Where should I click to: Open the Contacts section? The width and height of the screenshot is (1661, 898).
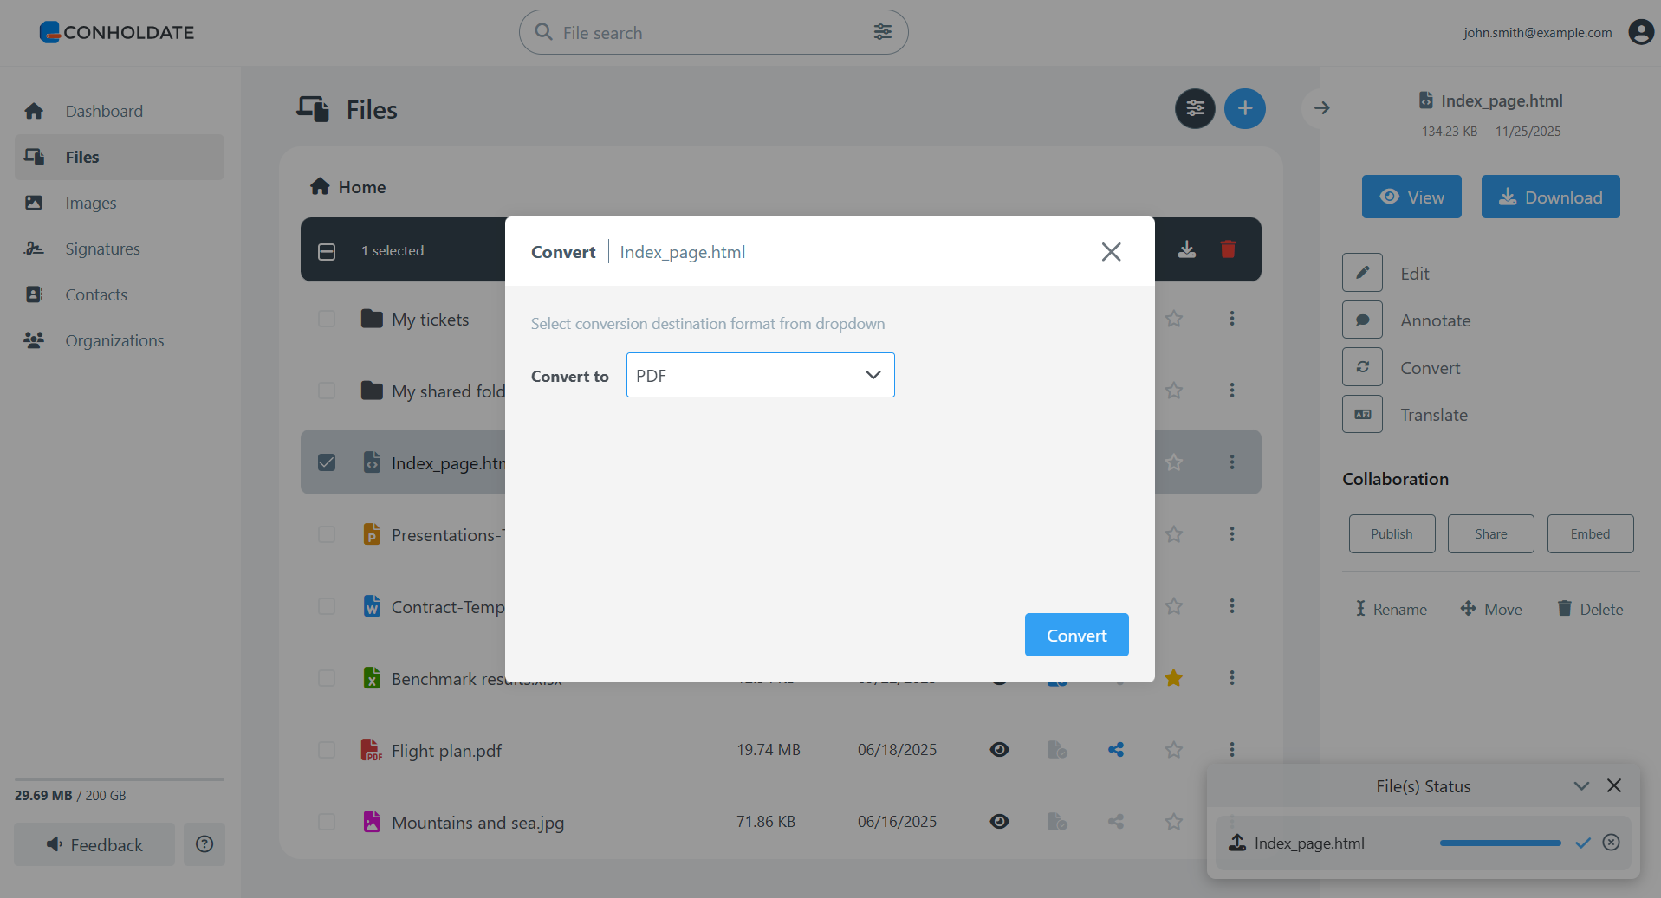tap(96, 294)
